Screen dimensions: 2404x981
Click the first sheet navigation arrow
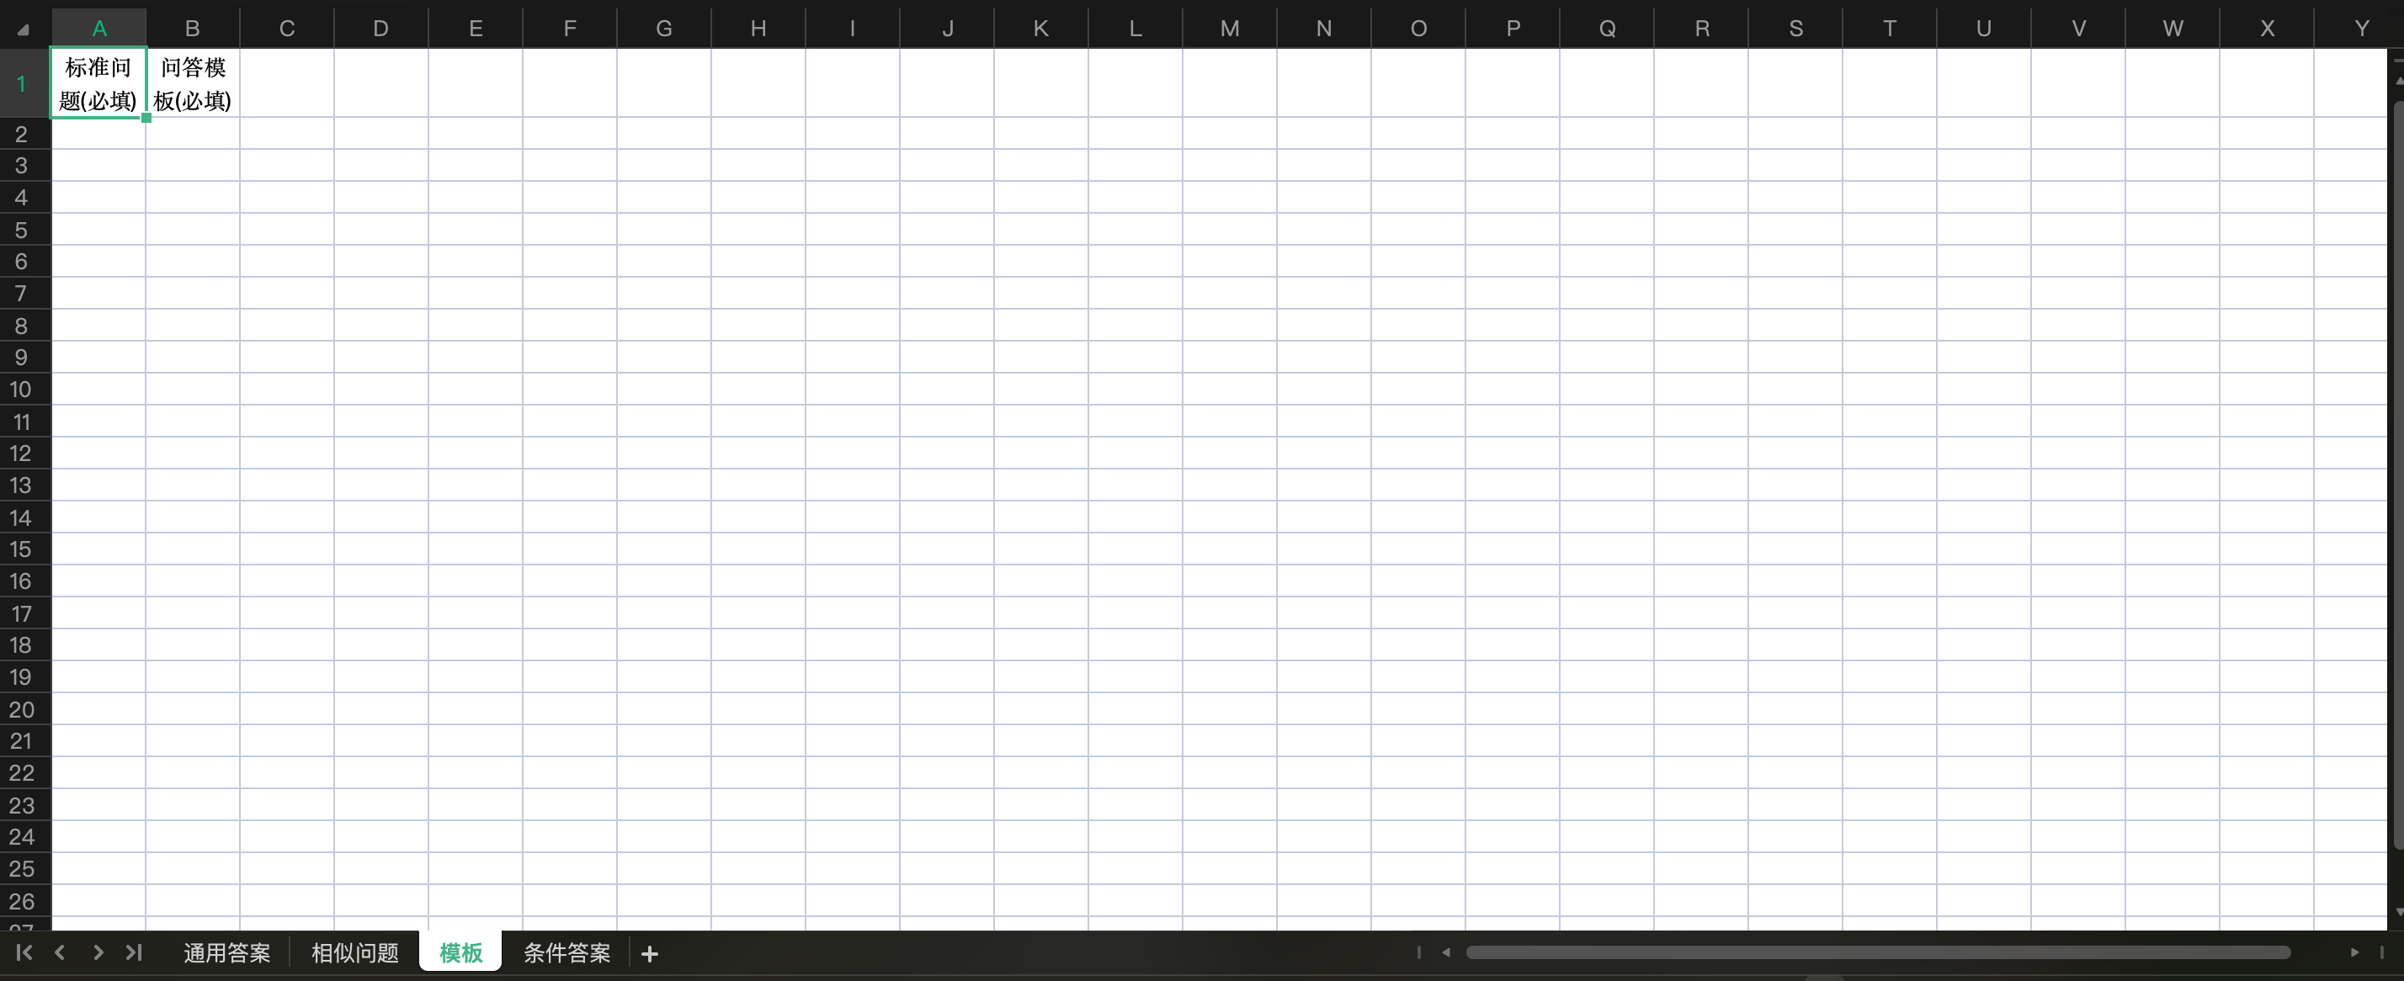[24, 952]
